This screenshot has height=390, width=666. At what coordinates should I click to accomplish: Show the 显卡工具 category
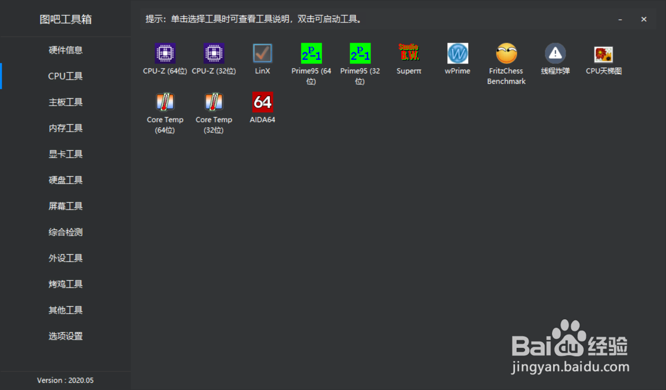pyautogui.click(x=66, y=154)
